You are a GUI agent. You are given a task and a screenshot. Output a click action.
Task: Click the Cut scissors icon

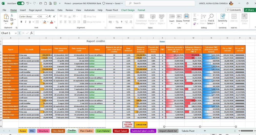click(x=12, y=15)
